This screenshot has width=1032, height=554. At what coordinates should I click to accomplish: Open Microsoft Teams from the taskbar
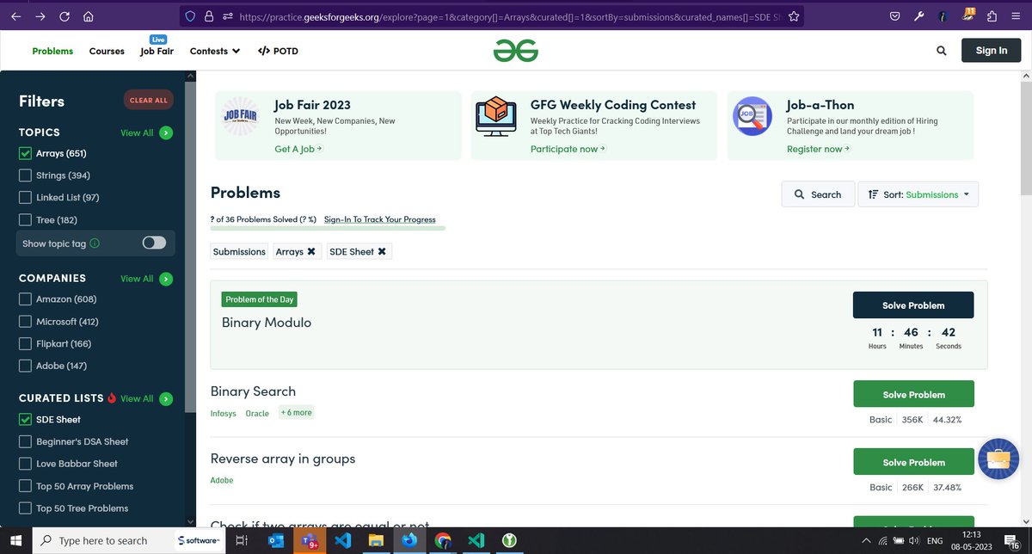(x=310, y=540)
